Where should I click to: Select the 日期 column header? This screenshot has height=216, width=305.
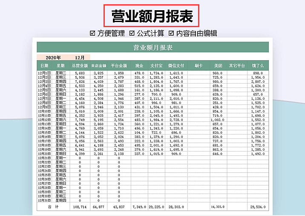click(x=44, y=66)
